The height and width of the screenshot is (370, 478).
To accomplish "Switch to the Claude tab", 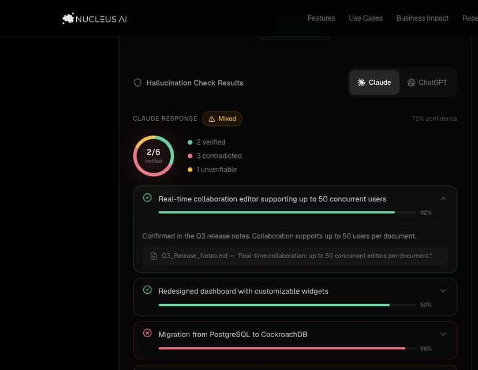I will tap(374, 83).
